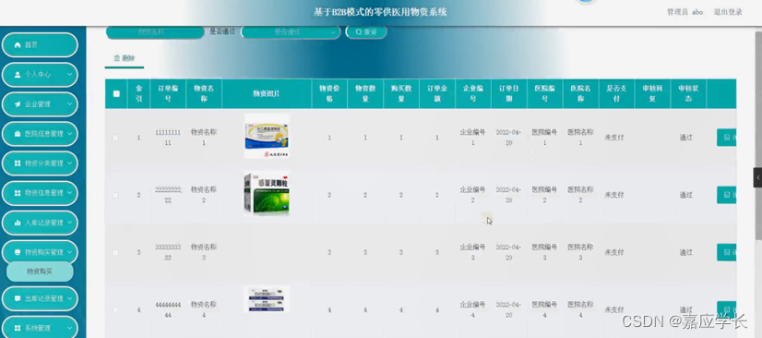762x338 pixels.
Task: Expand the 企业管理 menu chevron
Action: [69, 104]
